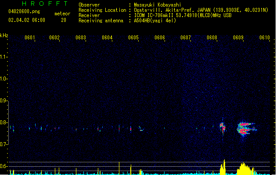Click the 0.7 kHz axis label
The width and height of the screenshot is (276, 175).
click(4, 144)
